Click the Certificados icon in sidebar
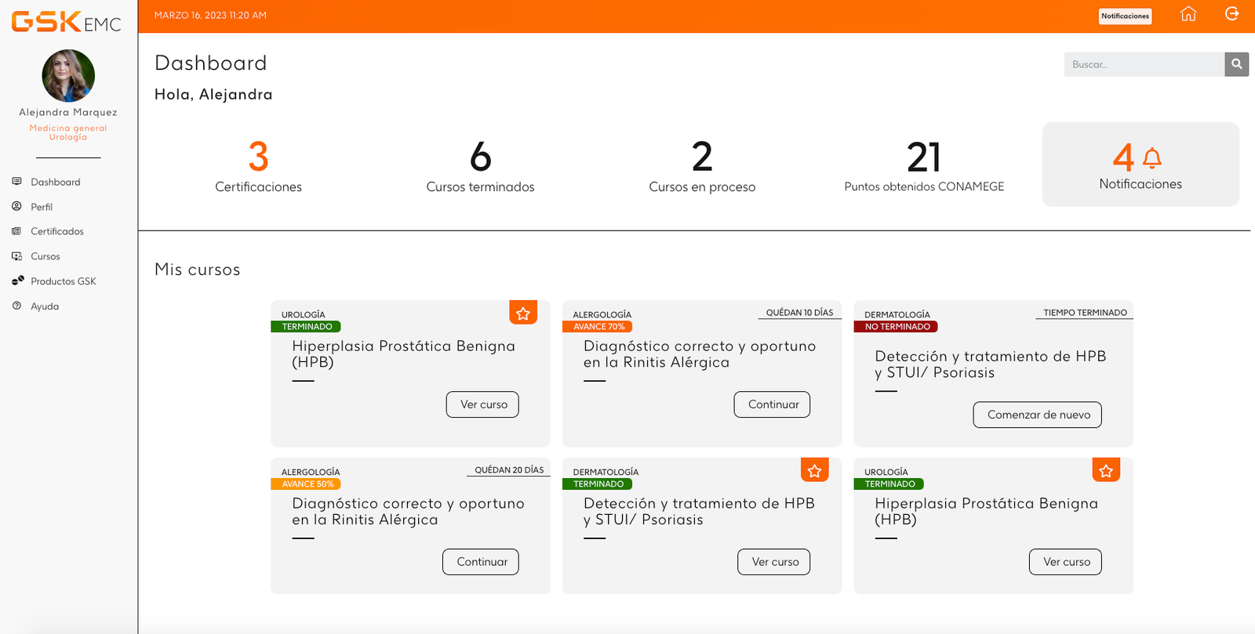 point(16,231)
